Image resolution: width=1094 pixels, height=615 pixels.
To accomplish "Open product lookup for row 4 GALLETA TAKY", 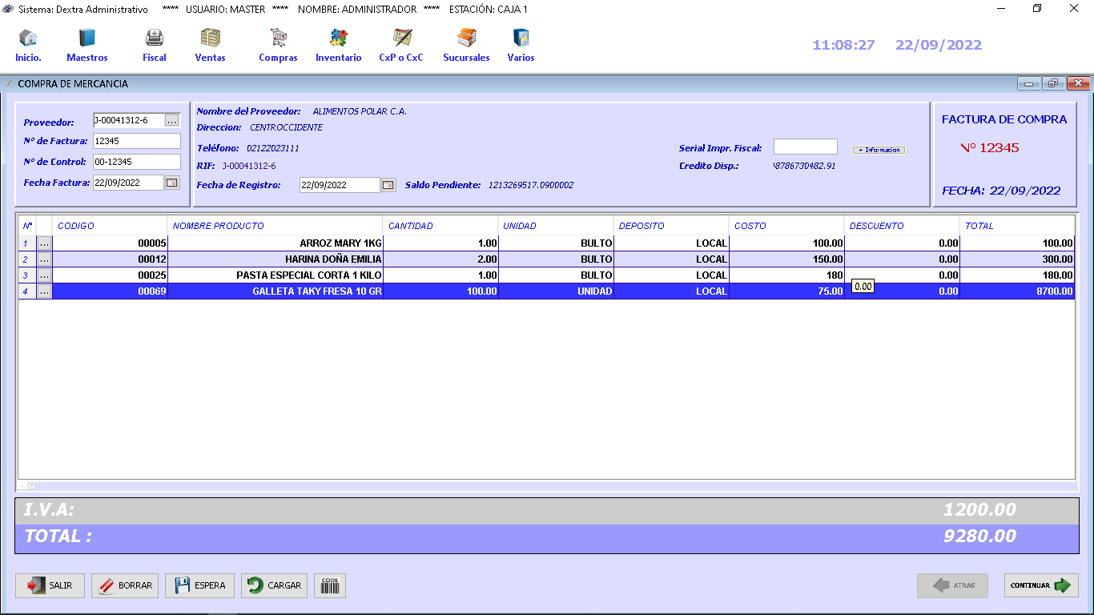I will tap(44, 291).
